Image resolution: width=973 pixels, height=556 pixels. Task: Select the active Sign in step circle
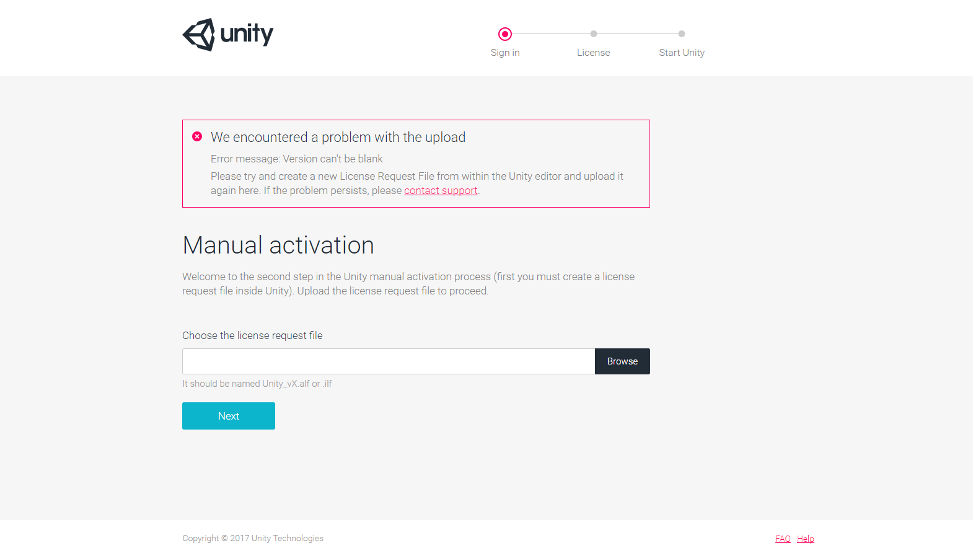point(505,34)
